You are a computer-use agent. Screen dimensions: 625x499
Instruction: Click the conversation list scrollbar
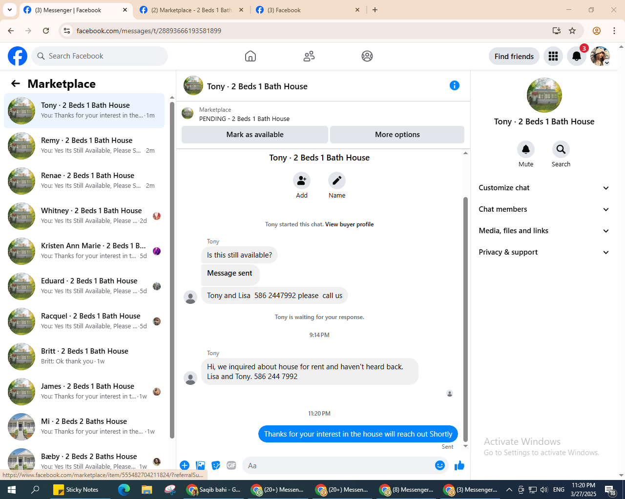click(x=172, y=270)
